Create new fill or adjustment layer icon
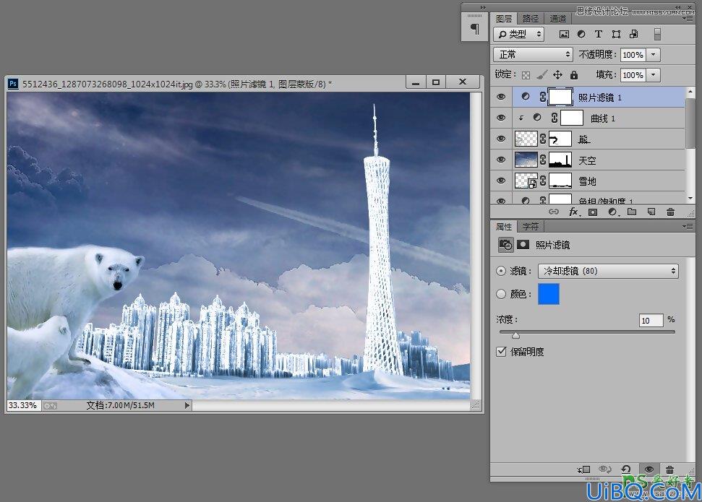The height and width of the screenshot is (502, 702). click(x=612, y=212)
